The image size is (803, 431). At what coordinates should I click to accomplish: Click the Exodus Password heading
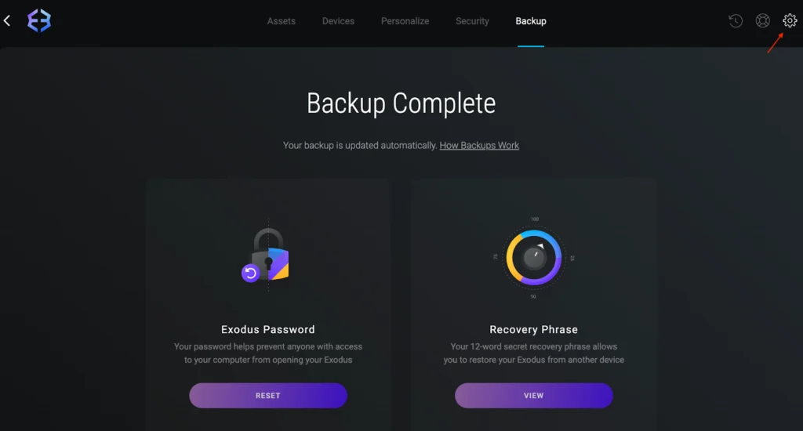pos(268,330)
